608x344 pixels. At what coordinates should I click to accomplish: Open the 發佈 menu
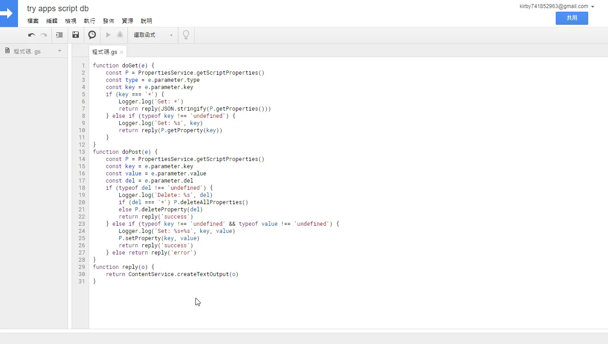pyautogui.click(x=109, y=21)
